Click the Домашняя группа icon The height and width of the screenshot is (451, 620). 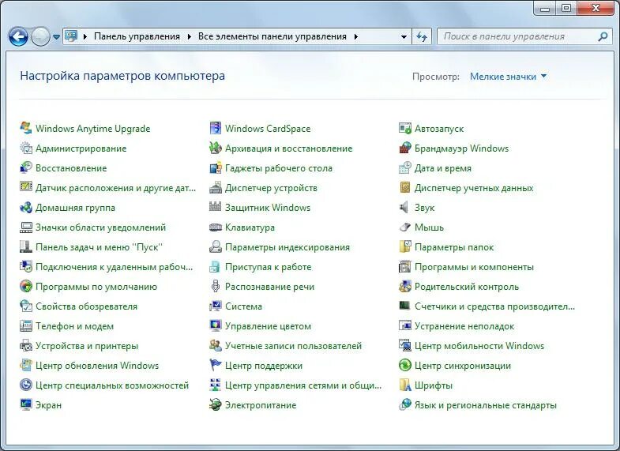(x=26, y=207)
